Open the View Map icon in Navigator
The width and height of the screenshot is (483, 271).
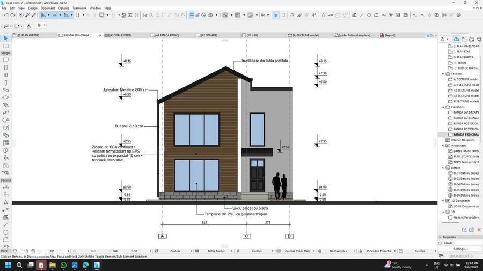[x=464, y=39]
